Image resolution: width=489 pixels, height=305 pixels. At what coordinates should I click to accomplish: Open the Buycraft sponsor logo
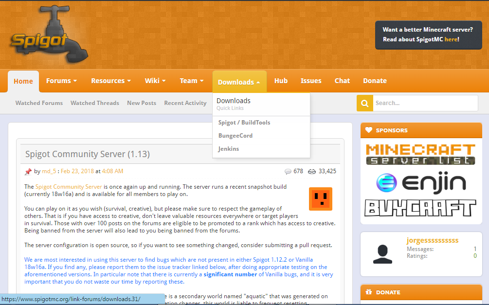pyautogui.click(x=420, y=208)
